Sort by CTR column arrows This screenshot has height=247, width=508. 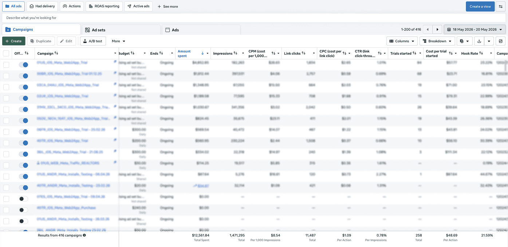point(380,54)
